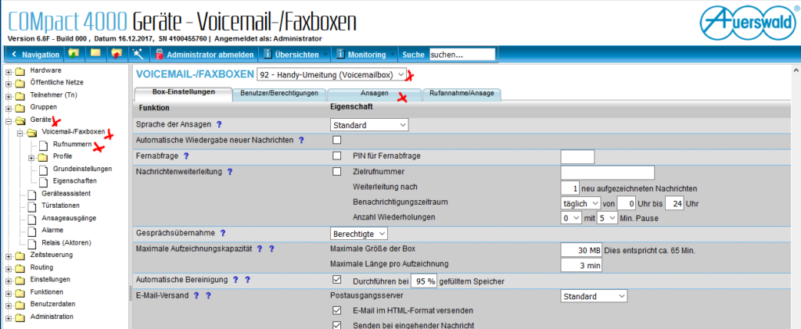Open the Monitoring menu
This screenshot has height=329, width=801.
pyautogui.click(x=365, y=54)
